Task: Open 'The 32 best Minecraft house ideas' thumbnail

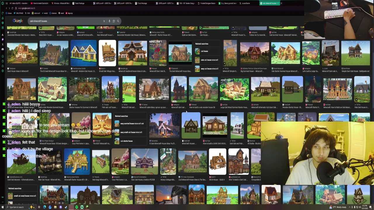Action: (54, 54)
